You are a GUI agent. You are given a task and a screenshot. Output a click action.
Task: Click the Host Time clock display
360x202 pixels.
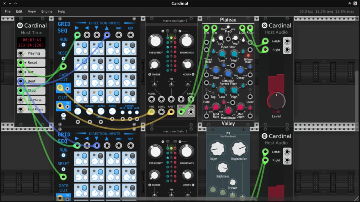click(x=31, y=43)
